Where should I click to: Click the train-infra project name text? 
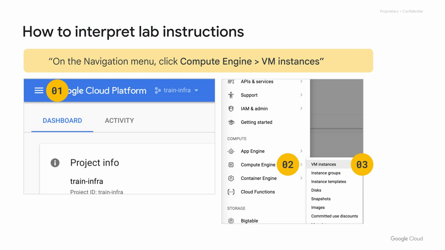point(87,181)
